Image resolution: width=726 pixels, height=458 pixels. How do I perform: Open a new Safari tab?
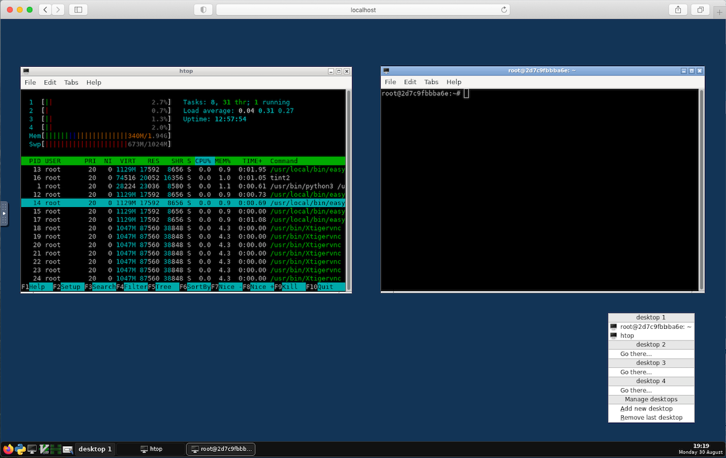click(x=720, y=11)
